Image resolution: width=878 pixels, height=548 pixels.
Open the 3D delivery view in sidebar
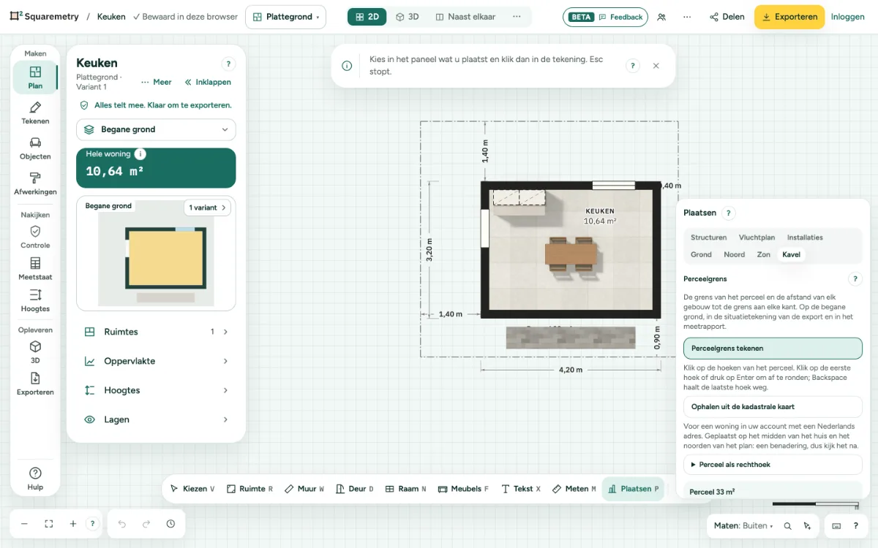[35, 352]
